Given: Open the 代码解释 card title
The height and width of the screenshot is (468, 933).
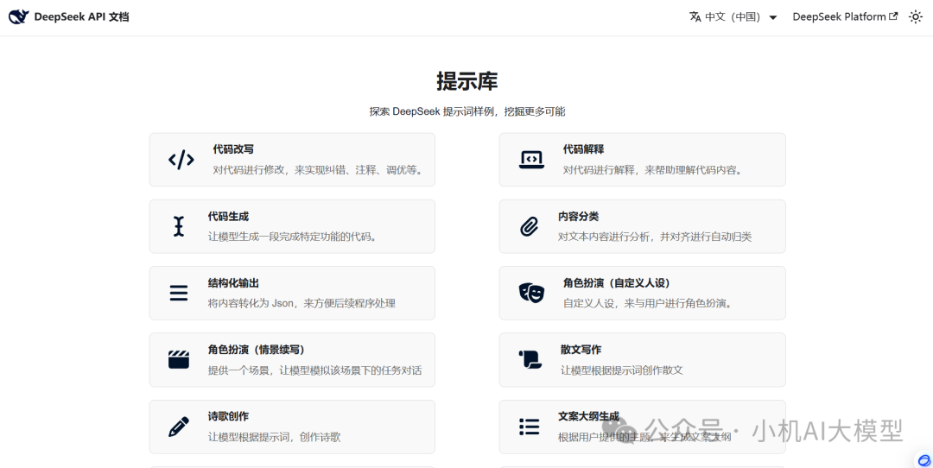Looking at the screenshot, I should point(584,149).
